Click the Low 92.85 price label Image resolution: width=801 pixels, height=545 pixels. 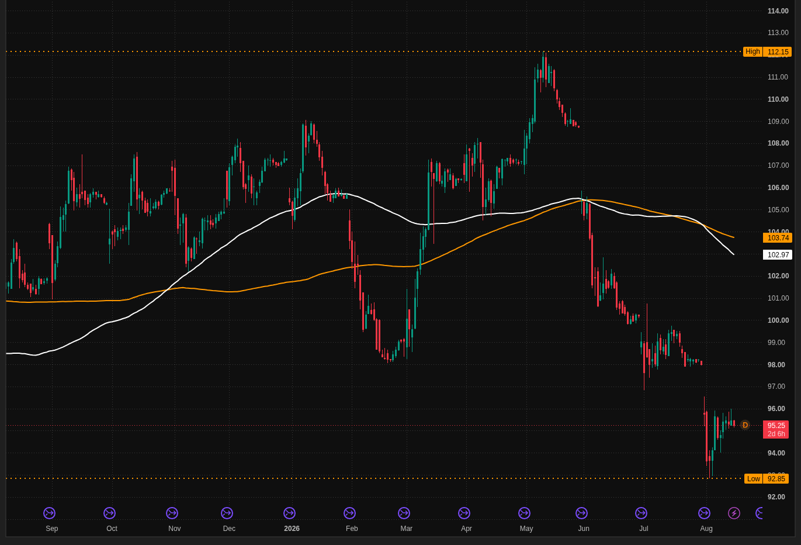(x=767, y=478)
